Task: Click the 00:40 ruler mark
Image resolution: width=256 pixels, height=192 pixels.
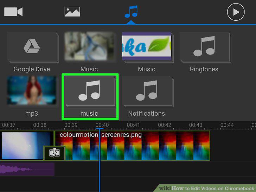Action: pyautogui.click(x=102, y=125)
